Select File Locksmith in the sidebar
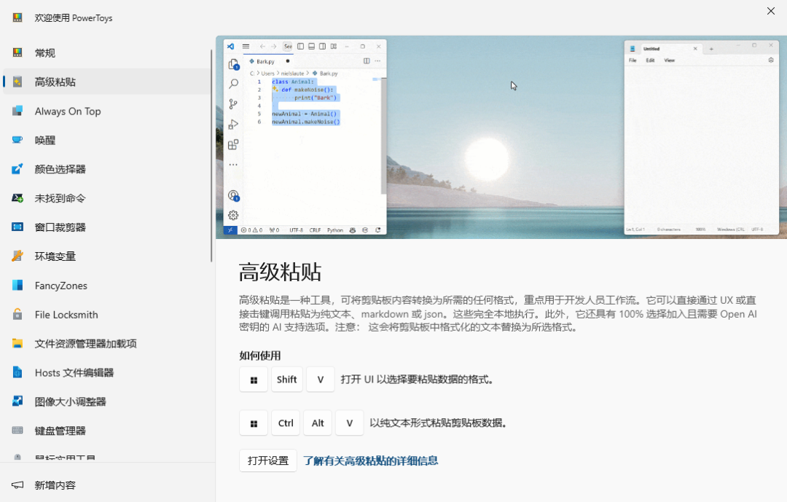This screenshot has width=787, height=502. (106, 315)
